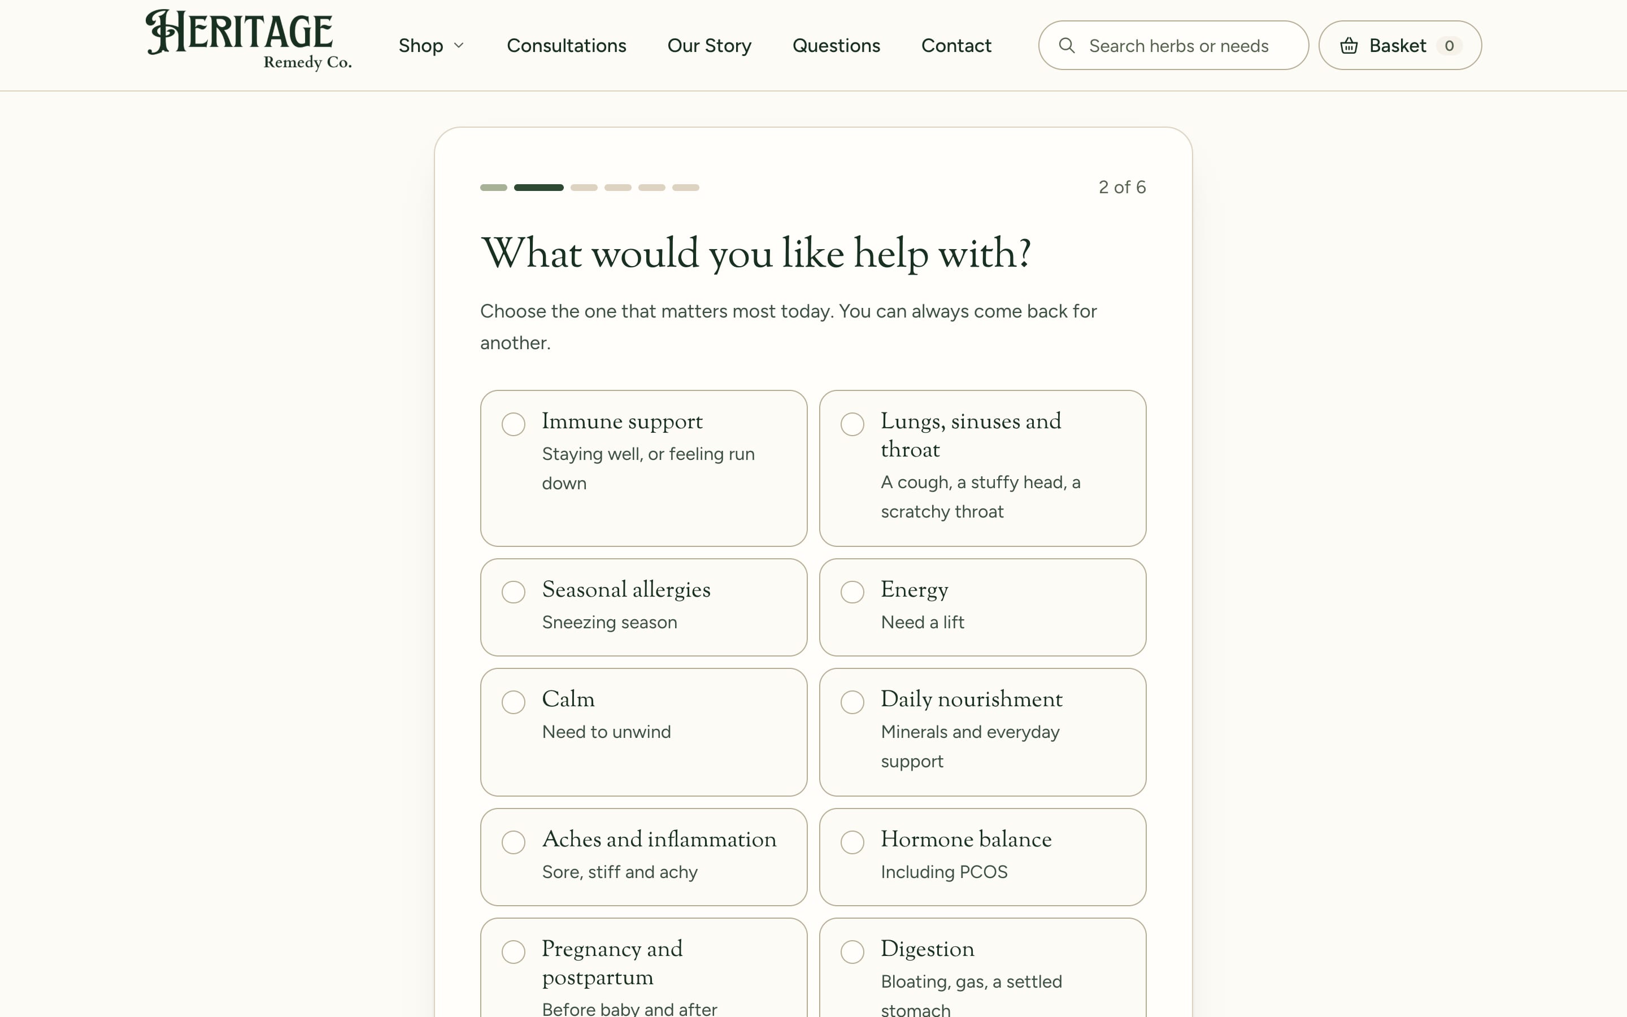Screen dimensions: 1627x1017
Task: Open the Basket button
Action: [x=1400, y=45]
